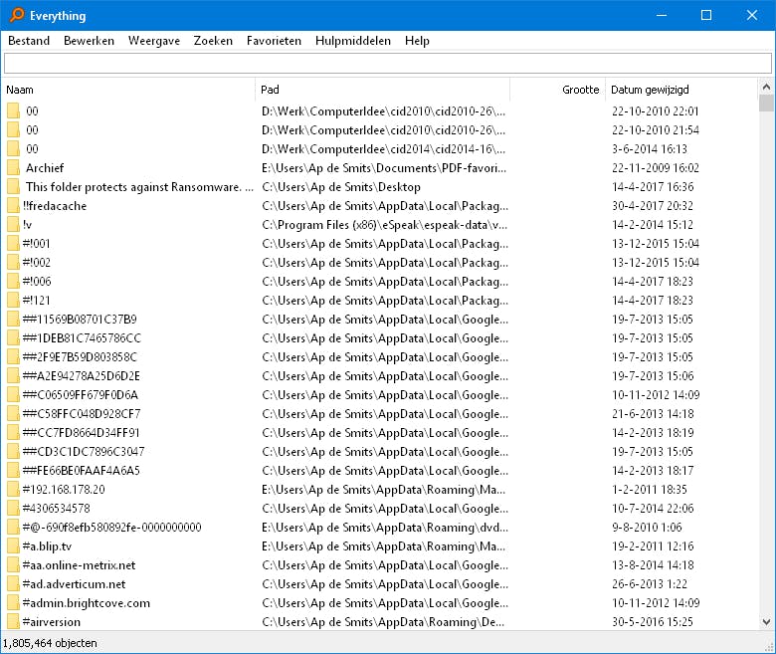This screenshot has height=654, width=776.
Task: Click date 30-5-2016 15:25
Action: coord(653,621)
